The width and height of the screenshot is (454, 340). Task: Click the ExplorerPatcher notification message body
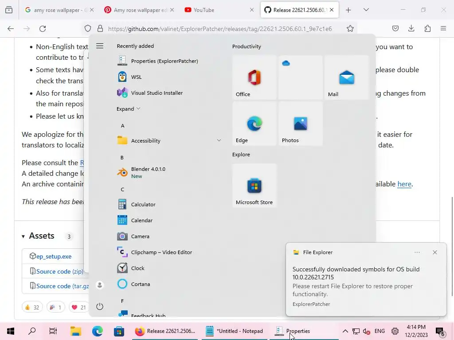pyautogui.click(x=356, y=281)
